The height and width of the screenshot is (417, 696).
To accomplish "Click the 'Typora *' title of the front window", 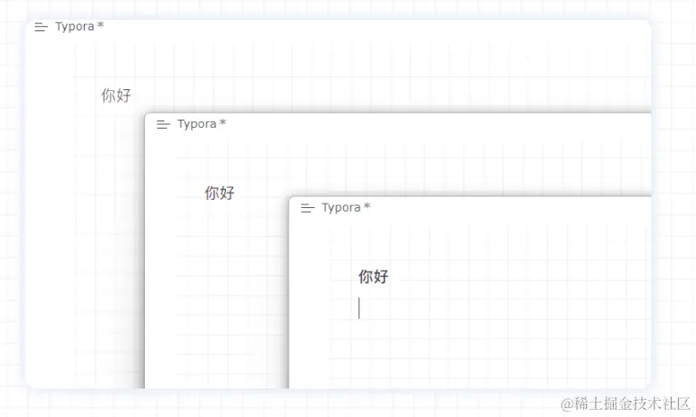I will (346, 207).
